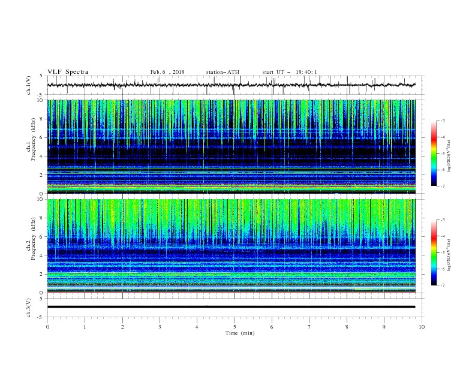475x367 pixels.
Task: Click time axis tick label "4"
Action: click(197, 327)
